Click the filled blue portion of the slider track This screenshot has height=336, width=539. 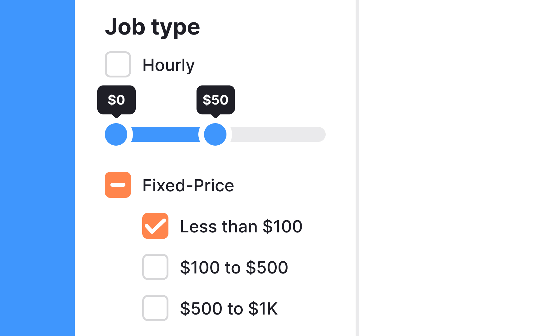tap(165, 134)
